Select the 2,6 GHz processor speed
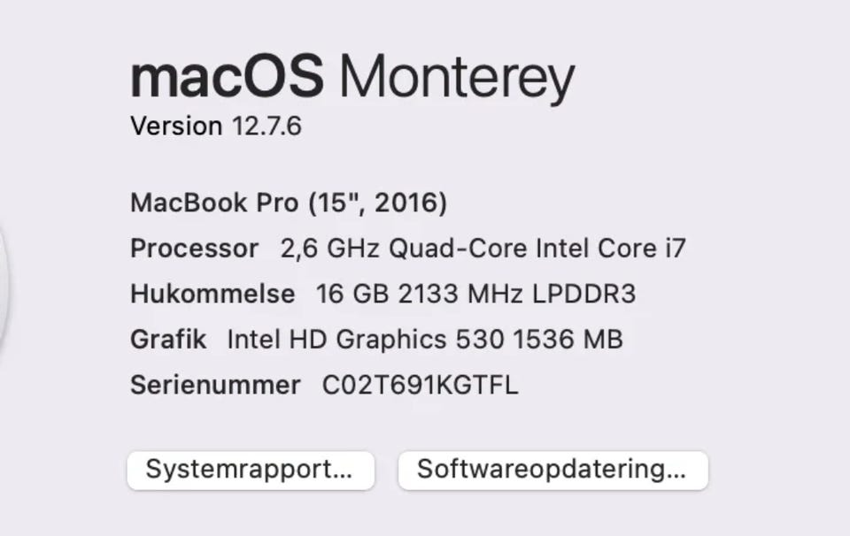Screen dimensions: 850x536 pos(329,249)
